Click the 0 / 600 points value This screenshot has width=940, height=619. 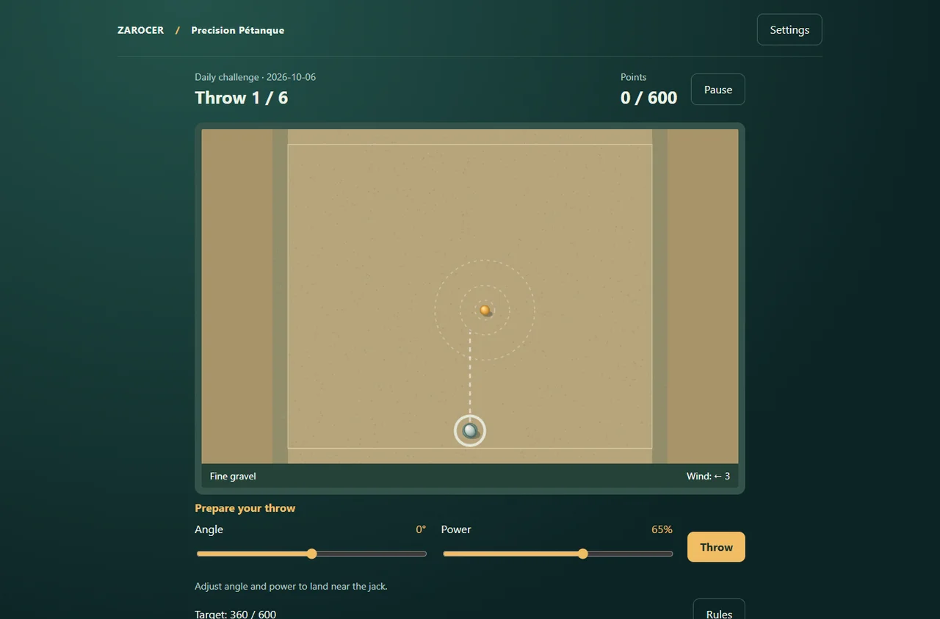(x=649, y=98)
